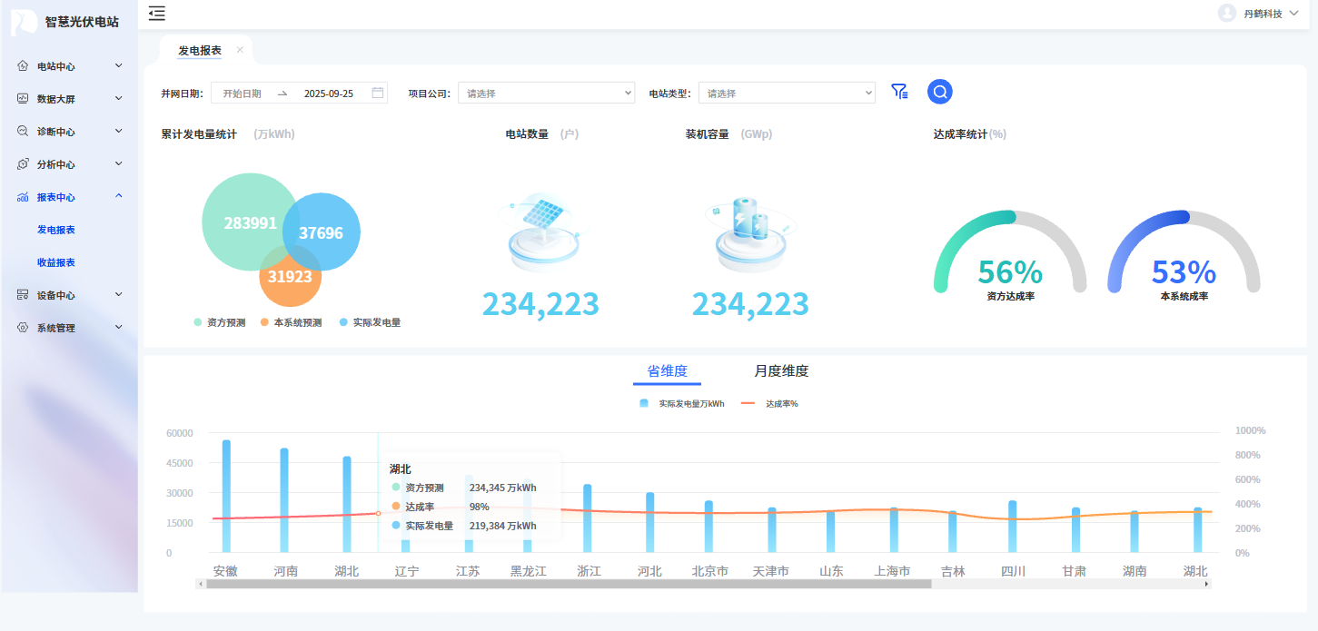This screenshot has width=1318, height=631.
Task: Open the 丹鹤科技 account menu
Action: pos(1270,14)
